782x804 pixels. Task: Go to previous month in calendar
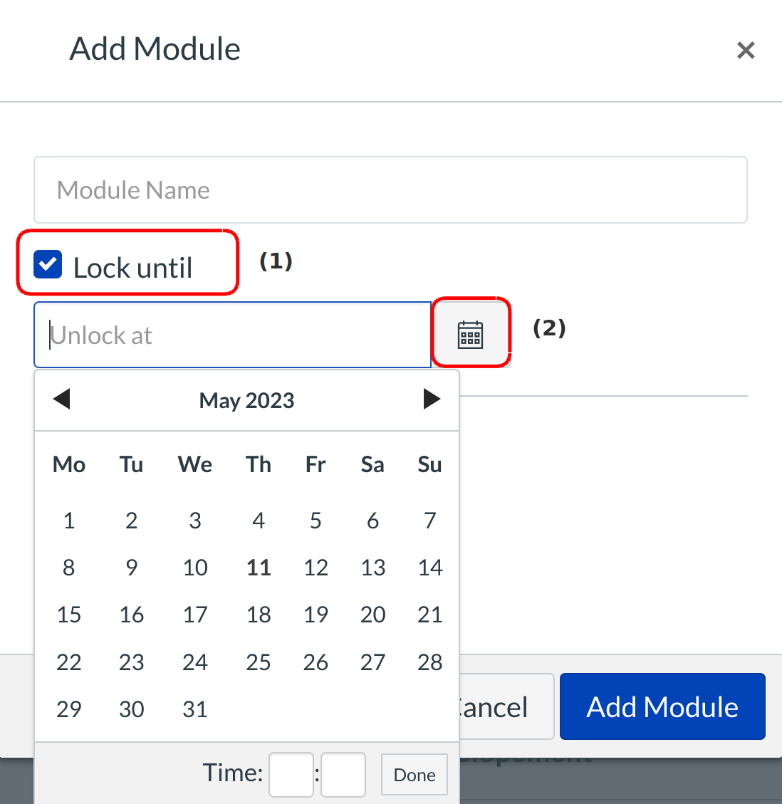click(x=62, y=399)
